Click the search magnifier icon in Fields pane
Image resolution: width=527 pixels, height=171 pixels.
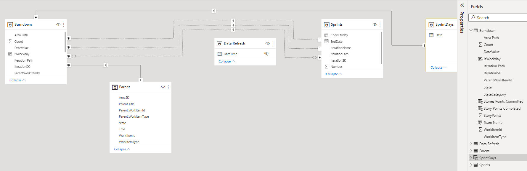(473, 18)
